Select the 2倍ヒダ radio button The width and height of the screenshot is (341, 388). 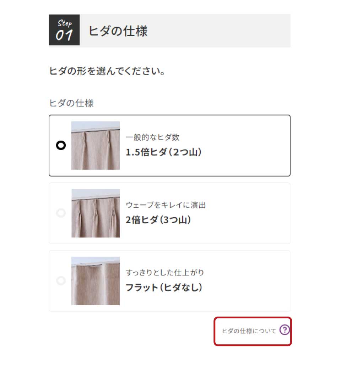click(61, 213)
